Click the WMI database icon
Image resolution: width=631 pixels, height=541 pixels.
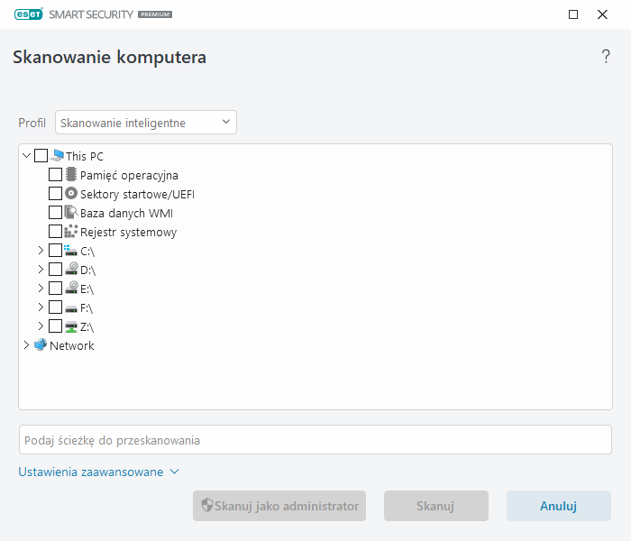tap(71, 212)
